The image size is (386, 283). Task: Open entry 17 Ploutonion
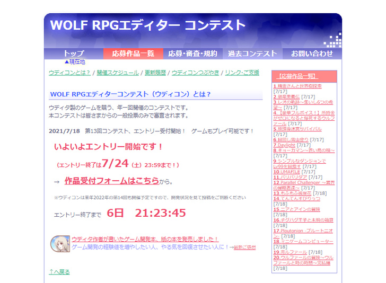point(303,233)
